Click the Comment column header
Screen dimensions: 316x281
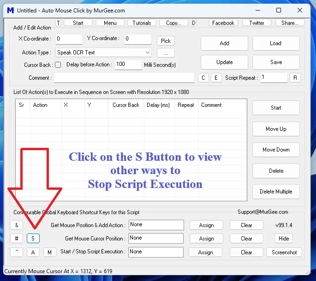tap(222, 105)
